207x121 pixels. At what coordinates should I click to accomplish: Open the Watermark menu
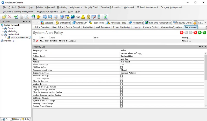click(x=129, y=7)
